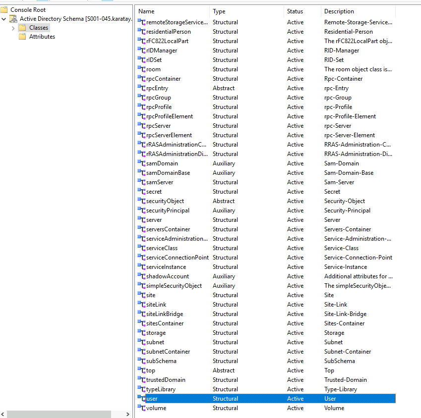Click the Additional attributes for ... description
This screenshot has height=418, width=421.
359,276
